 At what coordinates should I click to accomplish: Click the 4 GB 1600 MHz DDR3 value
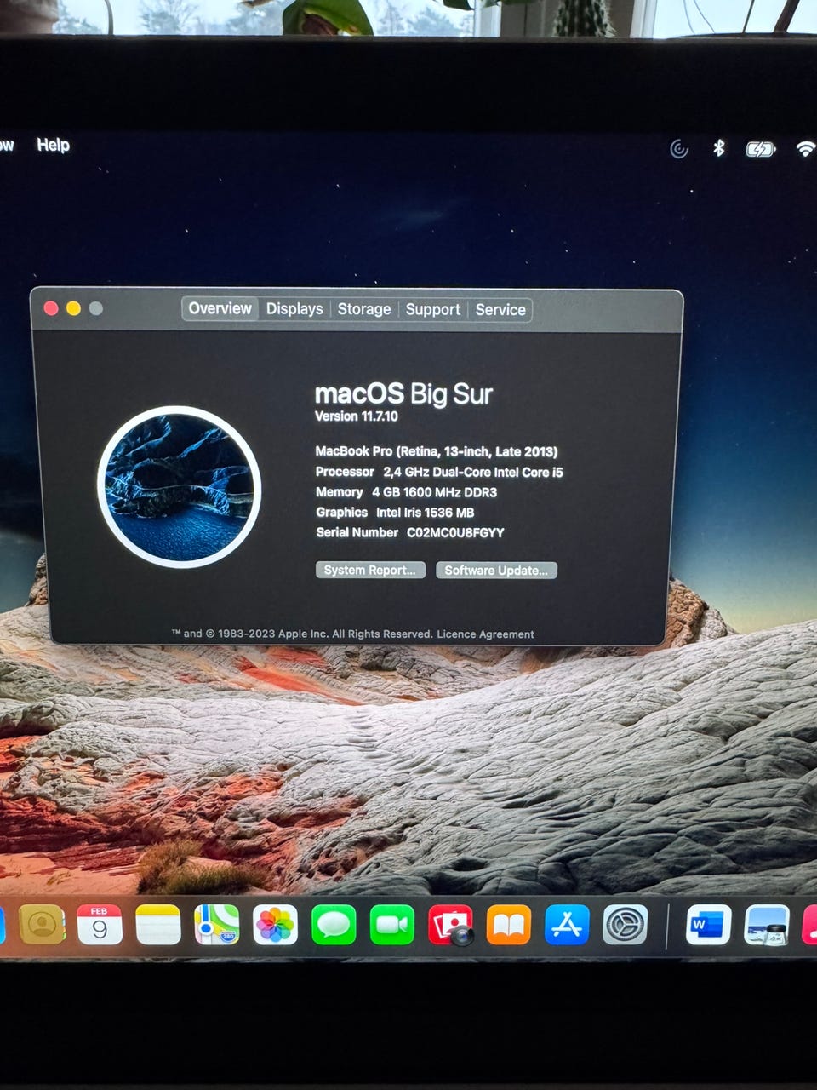point(434,492)
